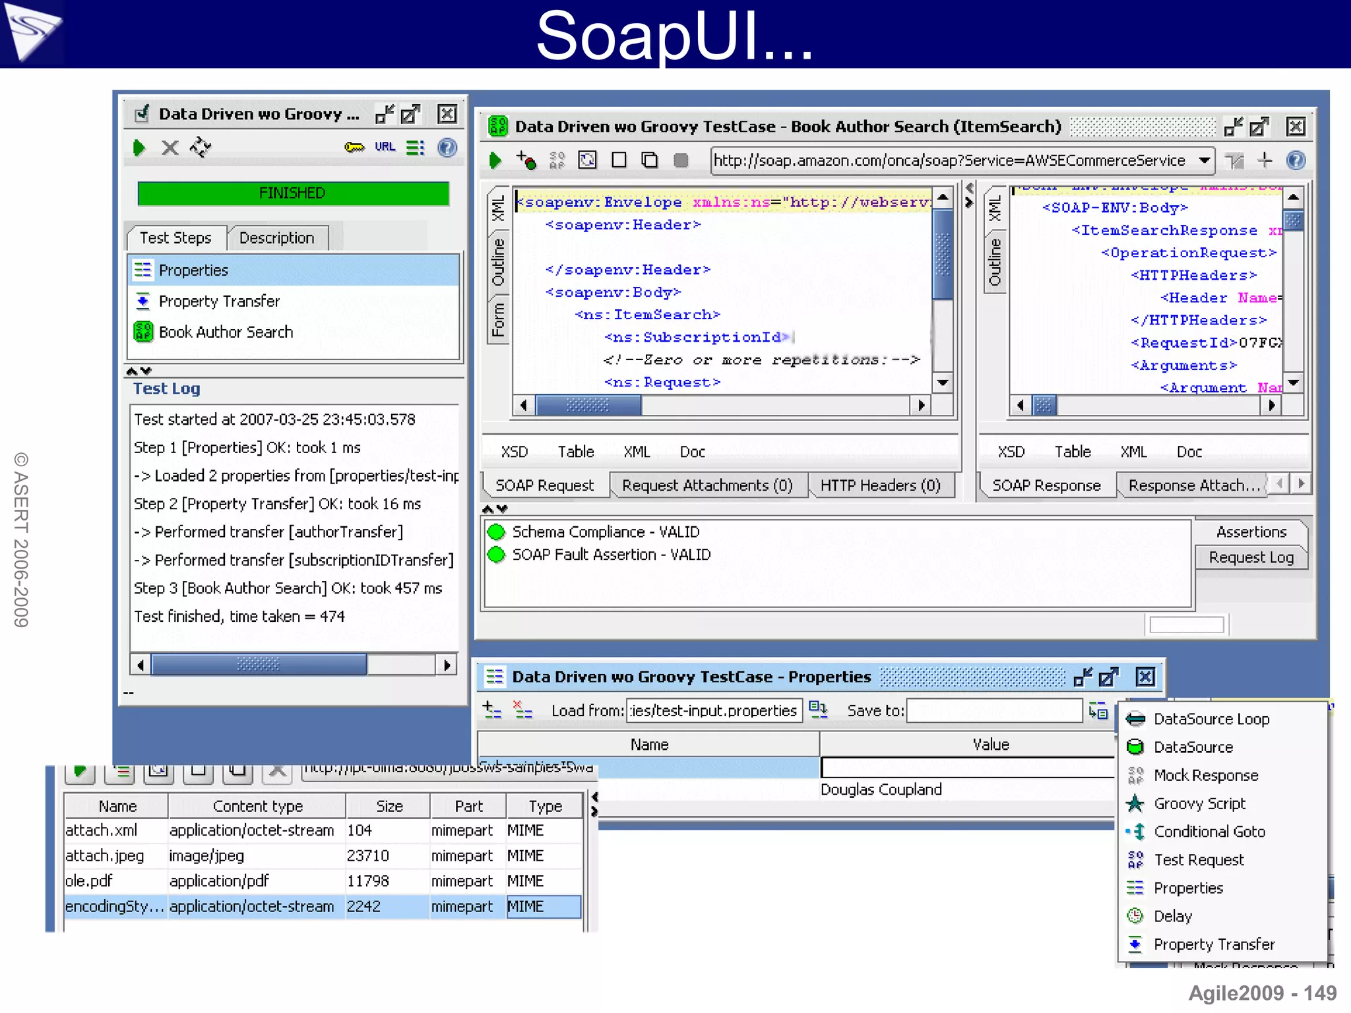Switch to Test Steps tab
This screenshot has width=1351, height=1013.
click(175, 237)
